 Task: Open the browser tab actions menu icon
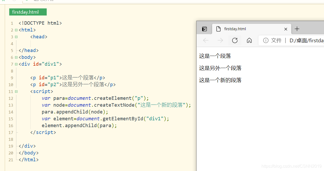pos(204,29)
